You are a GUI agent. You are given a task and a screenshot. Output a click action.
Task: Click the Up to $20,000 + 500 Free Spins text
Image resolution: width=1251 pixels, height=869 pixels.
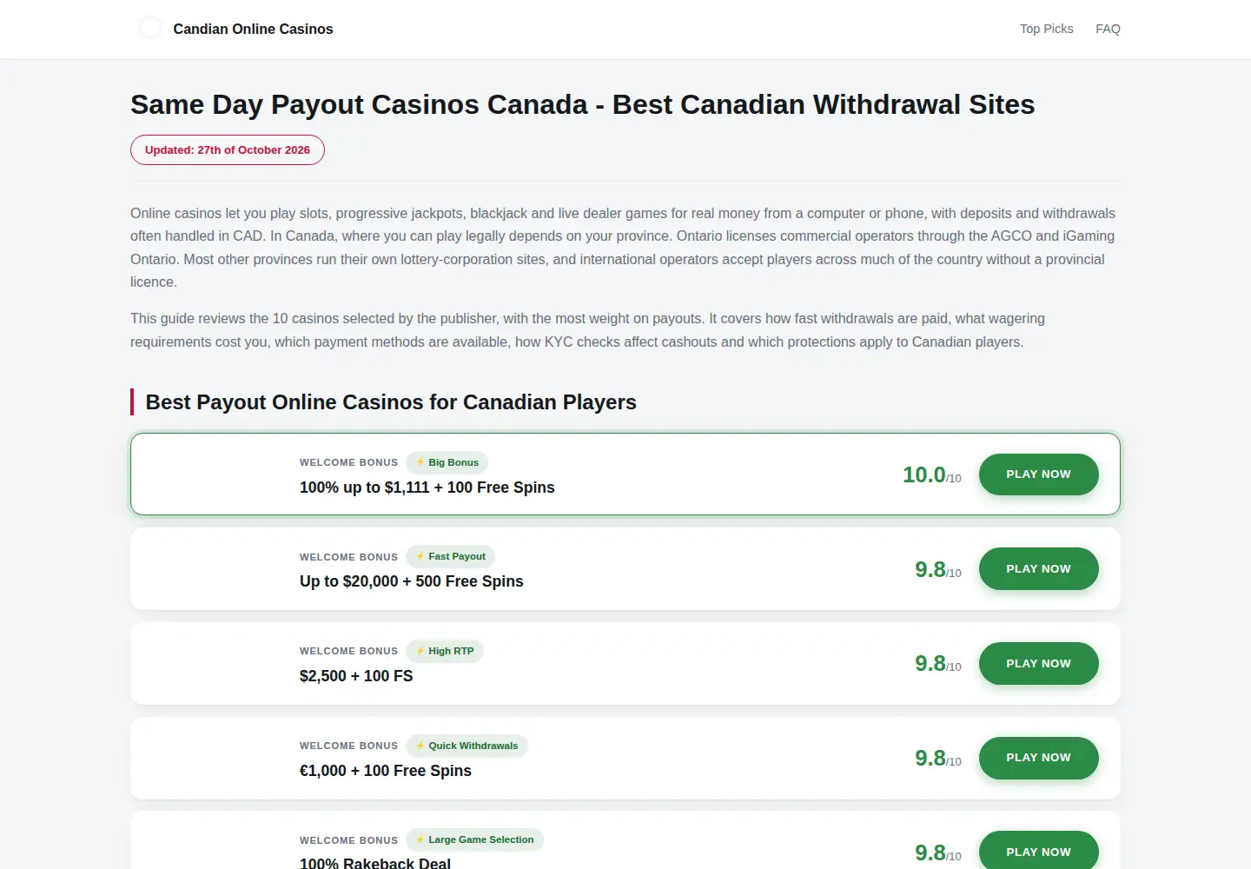(x=412, y=581)
